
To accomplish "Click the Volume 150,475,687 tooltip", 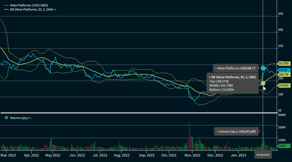I will [237, 131].
